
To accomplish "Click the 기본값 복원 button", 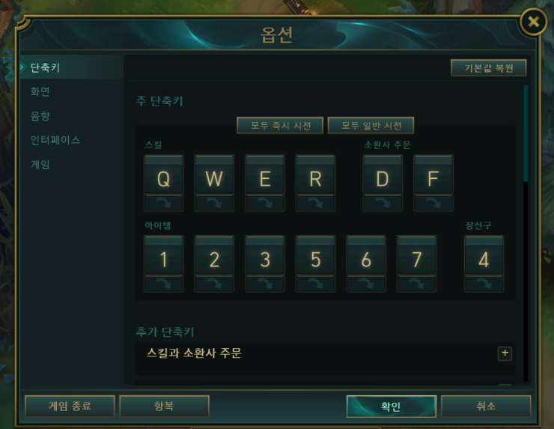I will (x=489, y=68).
